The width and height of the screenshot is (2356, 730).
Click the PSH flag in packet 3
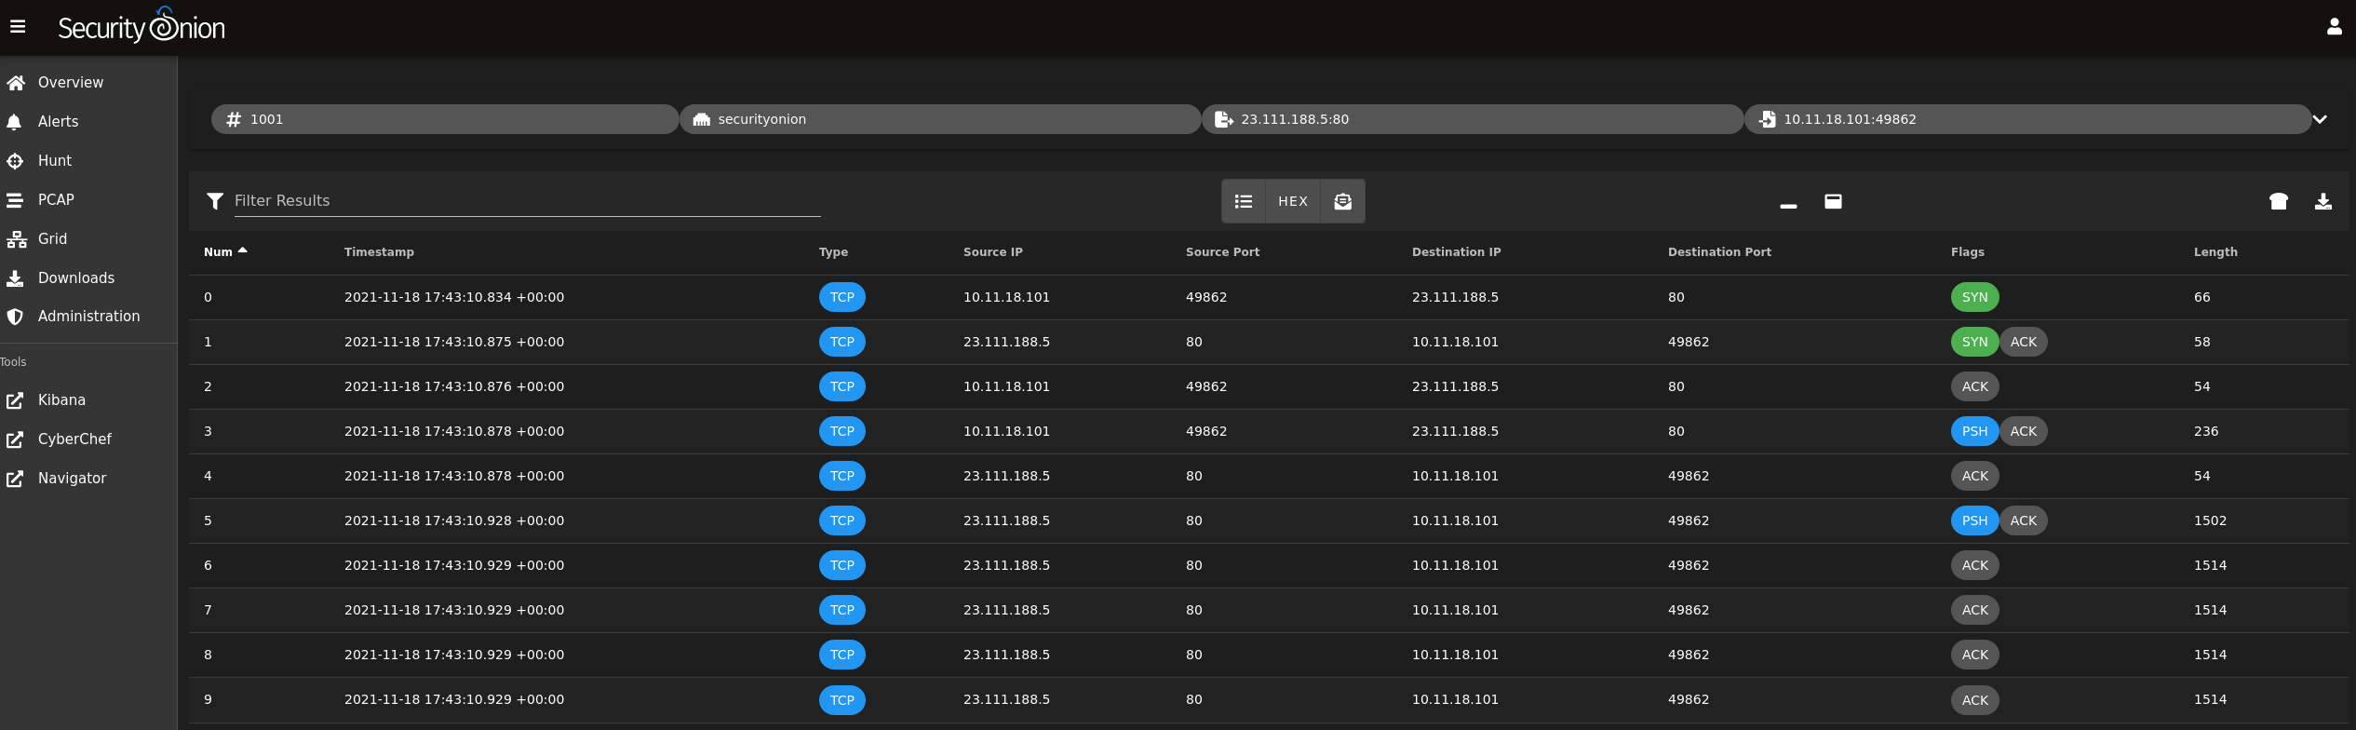(x=1974, y=432)
